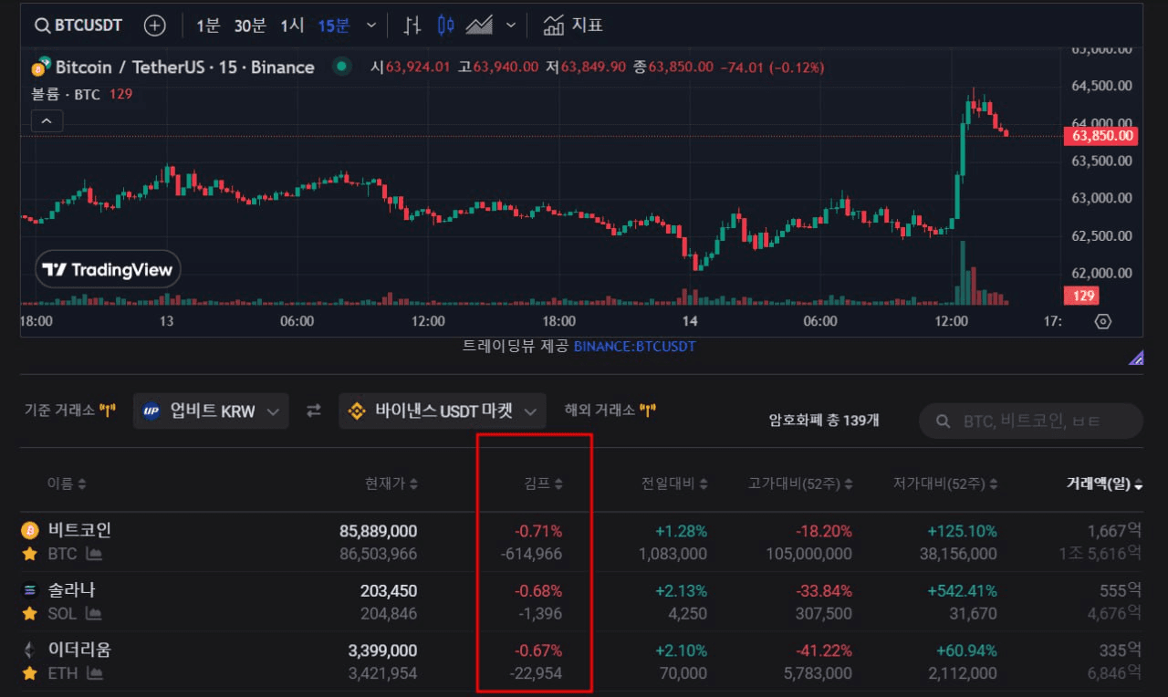This screenshot has width=1168, height=697.
Task: Click Solana price 203,450
Action: [389, 591]
